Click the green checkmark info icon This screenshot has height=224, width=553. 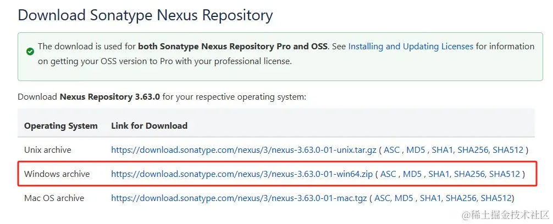pyautogui.click(x=30, y=51)
